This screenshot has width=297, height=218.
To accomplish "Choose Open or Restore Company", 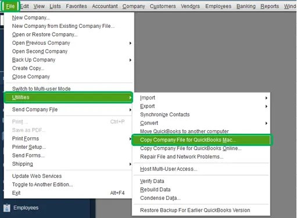I will coord(45,34).
